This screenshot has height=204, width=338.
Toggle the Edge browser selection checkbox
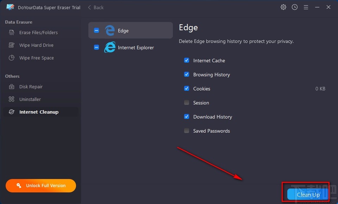pos(96,31)
